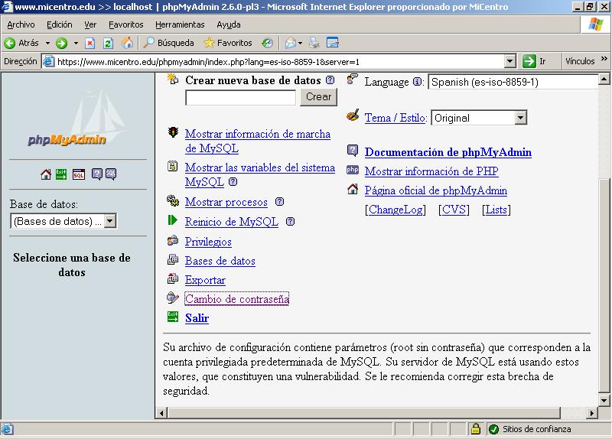Click the horizontal scrollbar right arrow
612x439 pixels.
592,413
